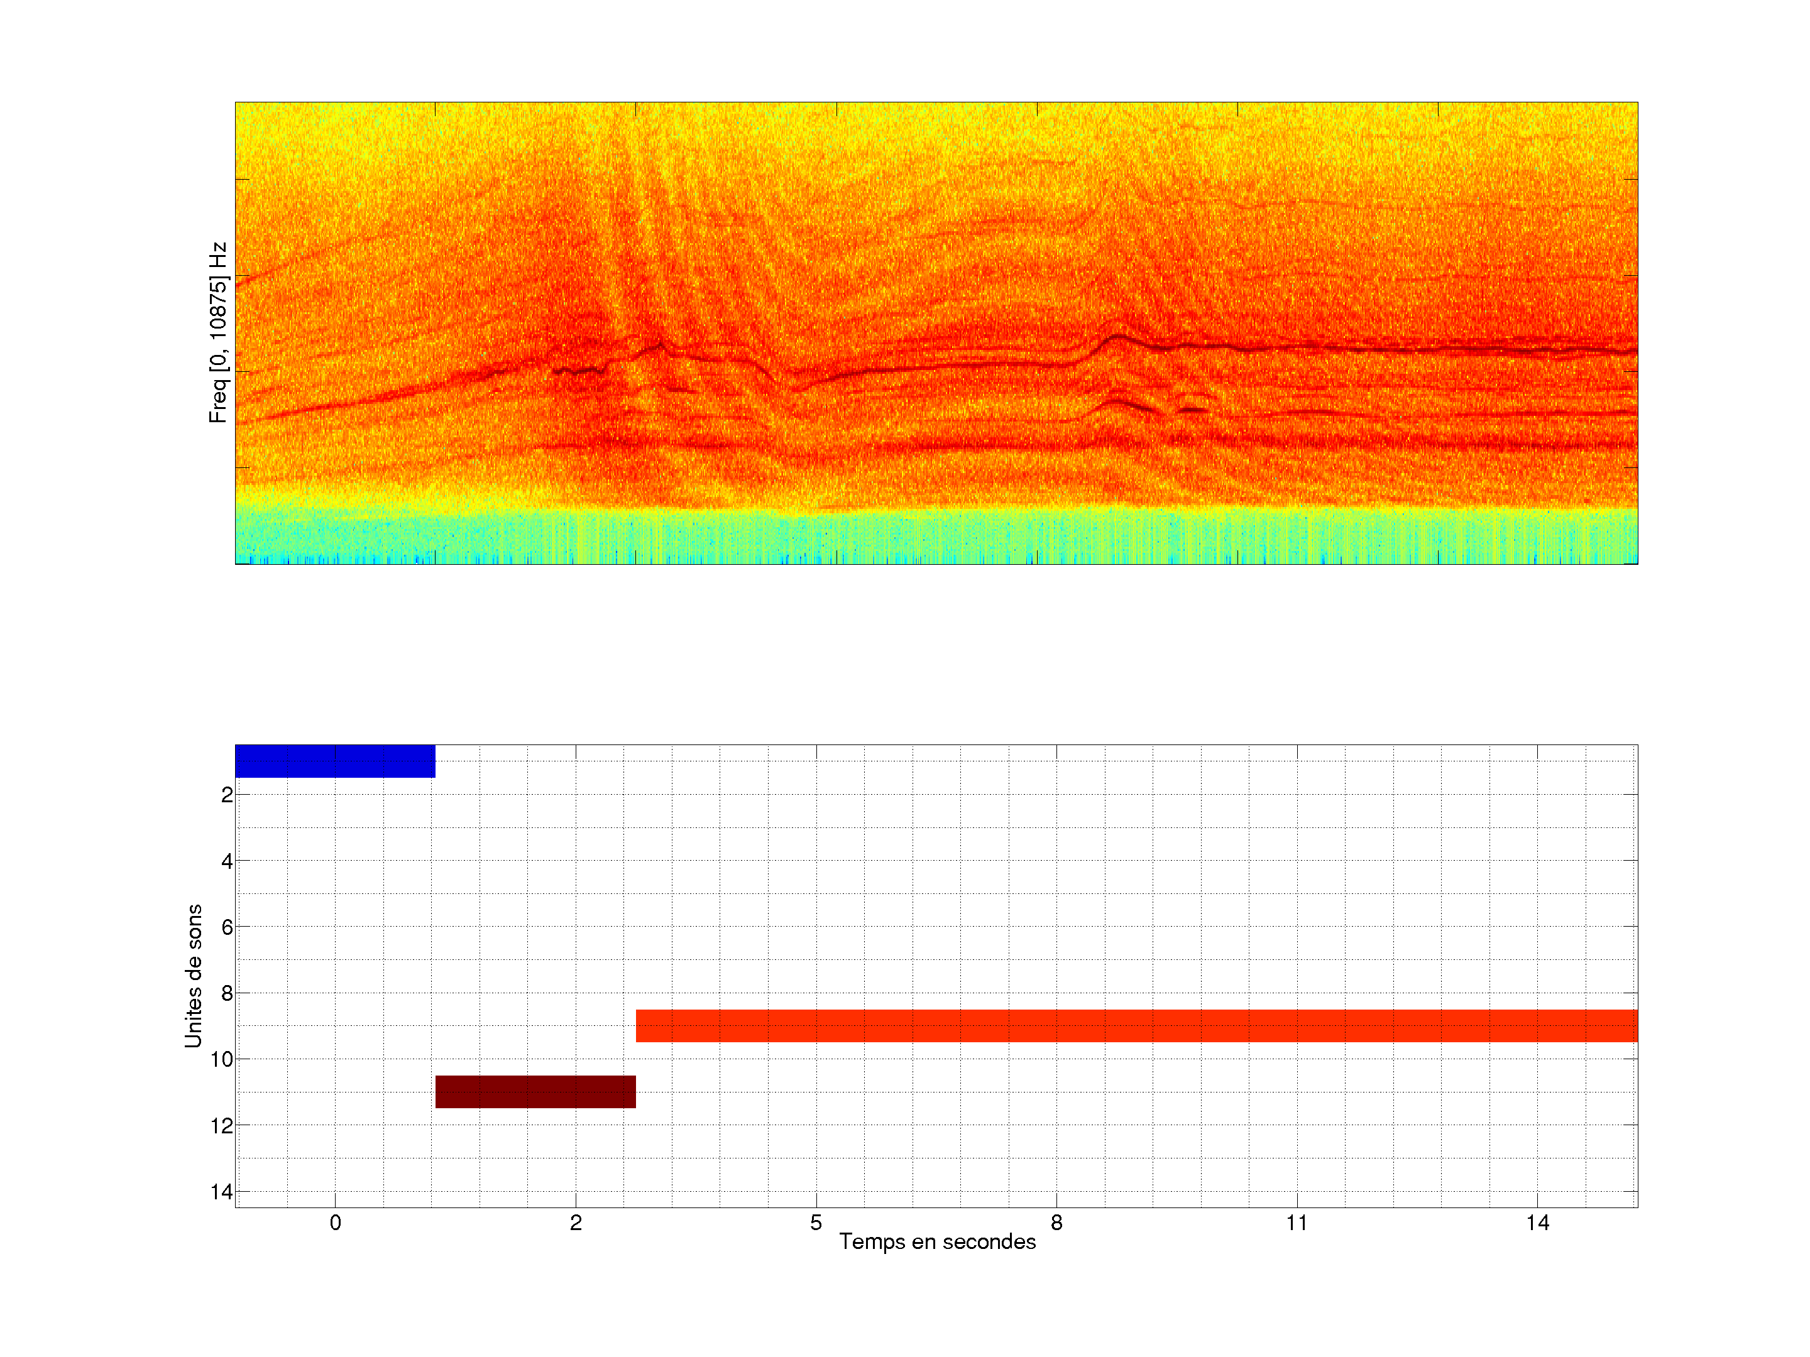Click x-axis tick label 5
Image resolution: width=1810 pixels, height=1357 pixels.
(x=816, y=1223)
